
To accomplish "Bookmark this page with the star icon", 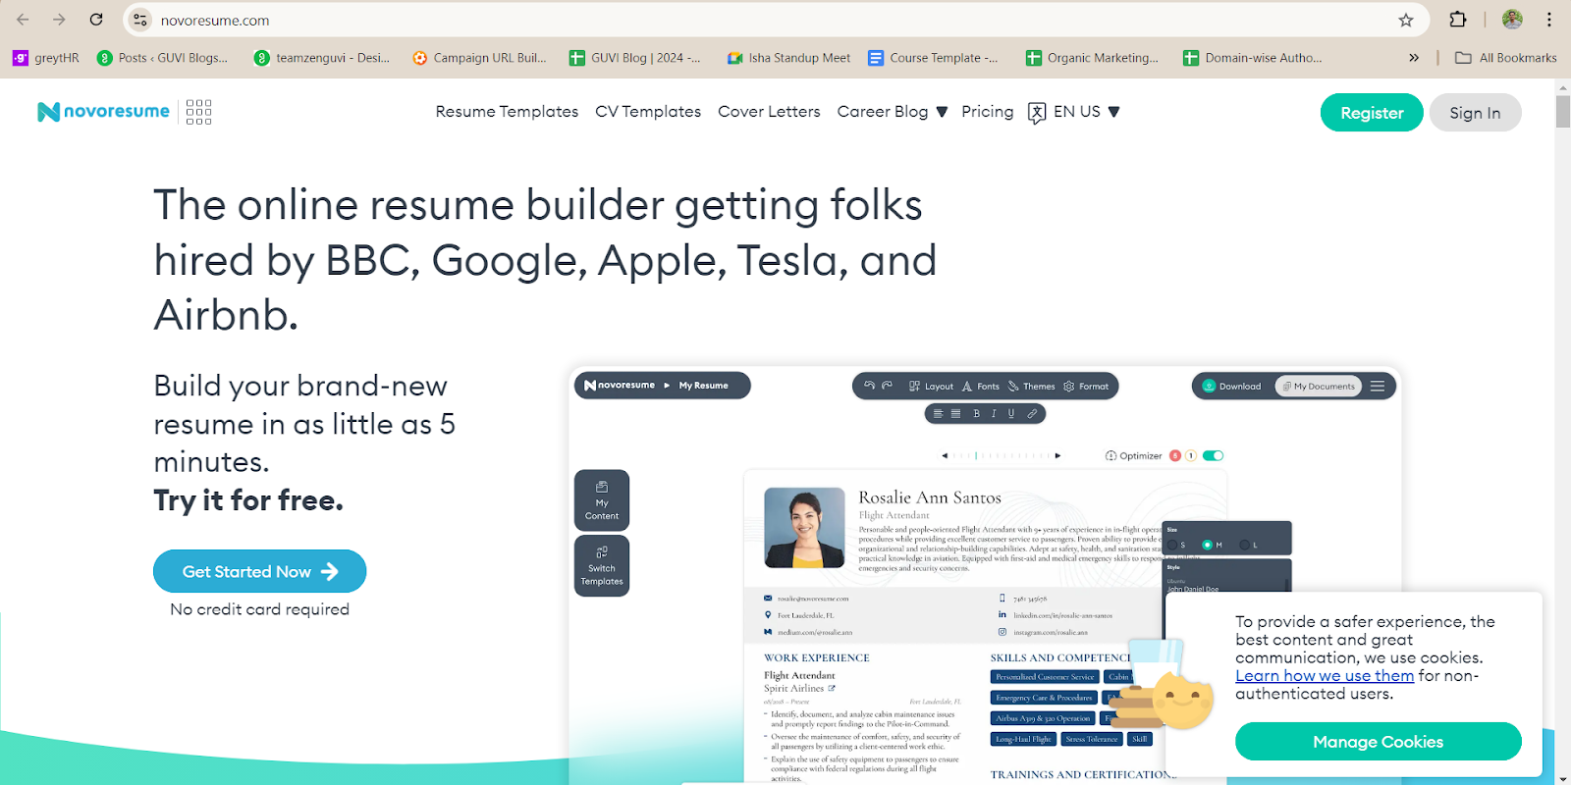I will (1406, 20).
